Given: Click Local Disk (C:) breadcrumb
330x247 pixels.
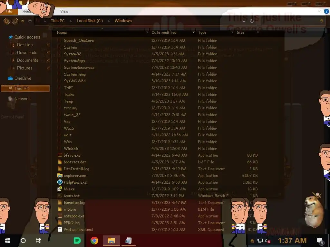Looking at the screenshot, I should click(x=90, y=21).
